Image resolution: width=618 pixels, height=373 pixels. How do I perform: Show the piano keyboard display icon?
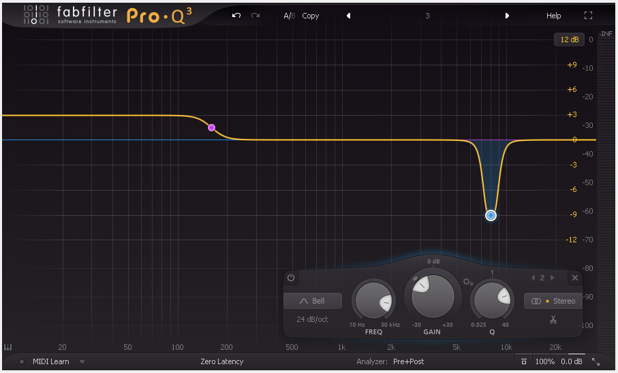coord(8,347)
